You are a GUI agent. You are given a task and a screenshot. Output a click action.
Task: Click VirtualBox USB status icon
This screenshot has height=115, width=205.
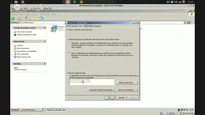(x=167, y=114)
